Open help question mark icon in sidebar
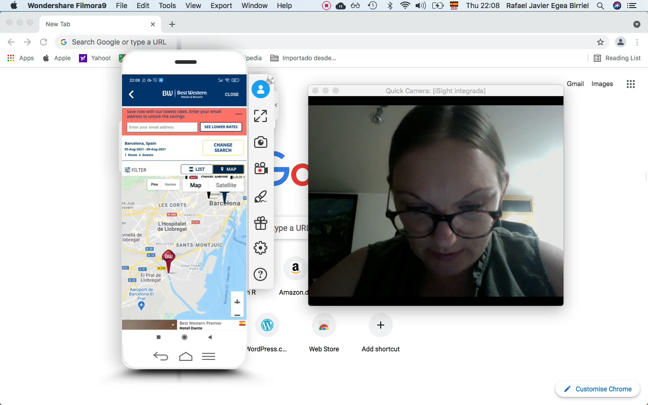Viewport: 648px width, 405px height. (260, 274)
